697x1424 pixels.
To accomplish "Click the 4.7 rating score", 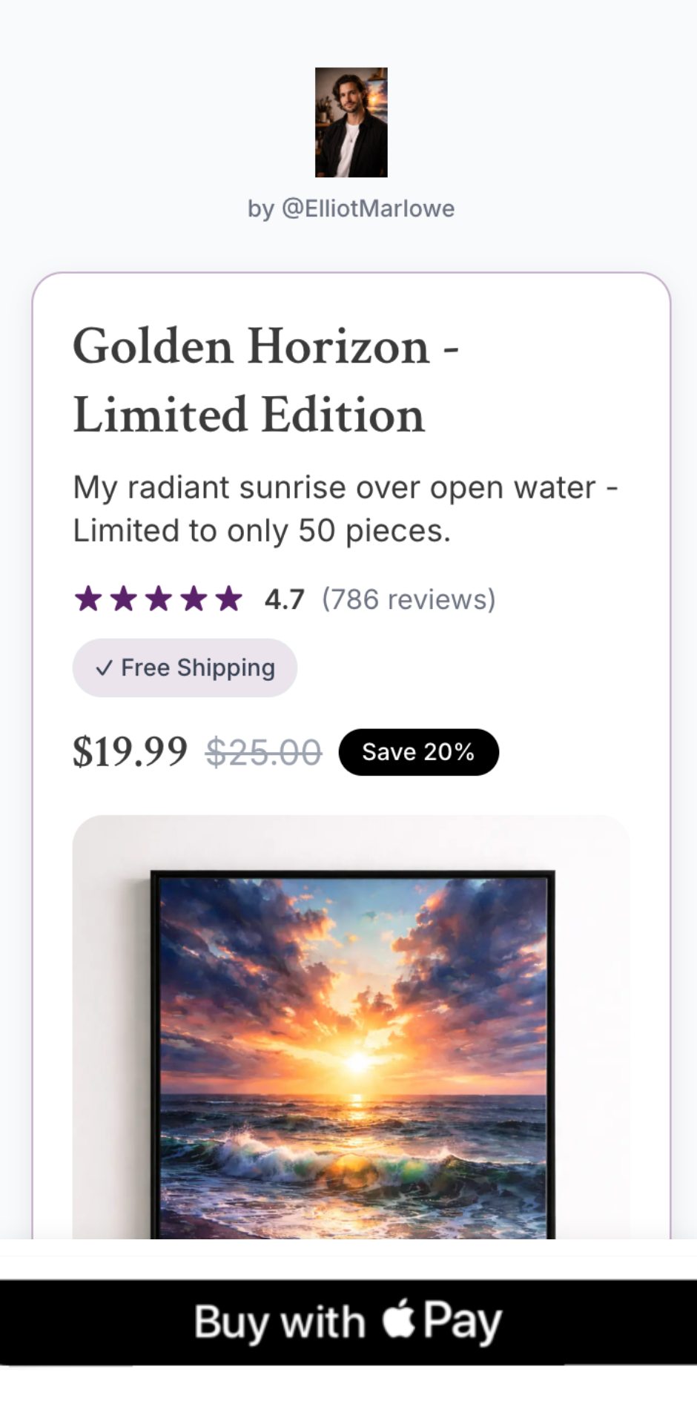I will point(285,599).
